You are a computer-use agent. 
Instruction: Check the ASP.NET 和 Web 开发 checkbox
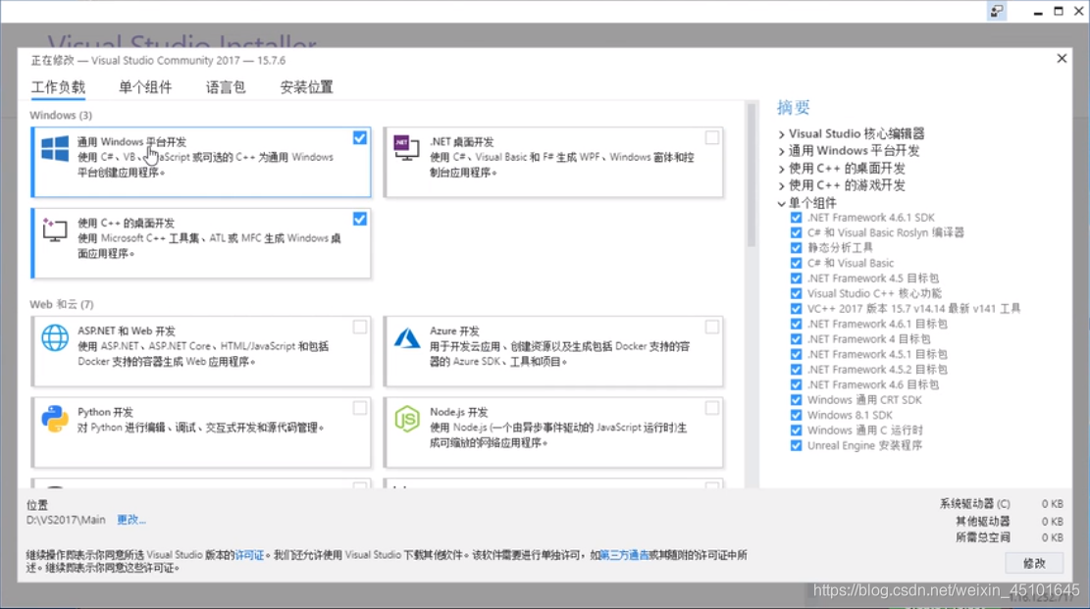[x=359, y=327]
